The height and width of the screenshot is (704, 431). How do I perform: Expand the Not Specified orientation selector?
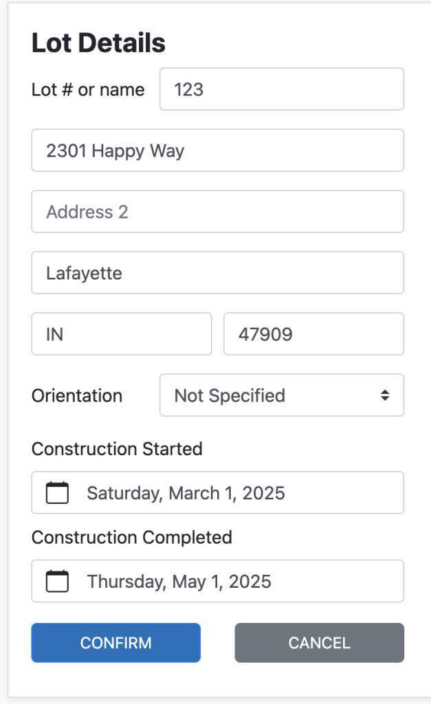pos(282,395)
